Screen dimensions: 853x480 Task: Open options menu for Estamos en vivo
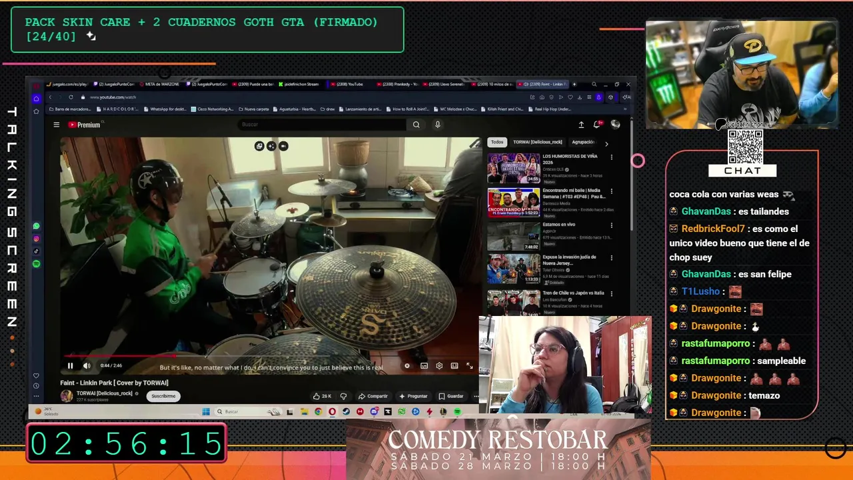pos(611,225)
